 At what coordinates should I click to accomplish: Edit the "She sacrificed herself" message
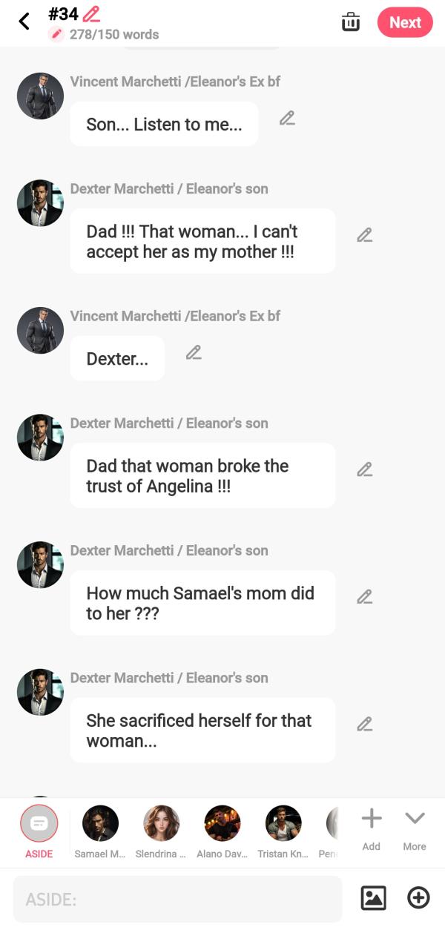coord(364,724)
